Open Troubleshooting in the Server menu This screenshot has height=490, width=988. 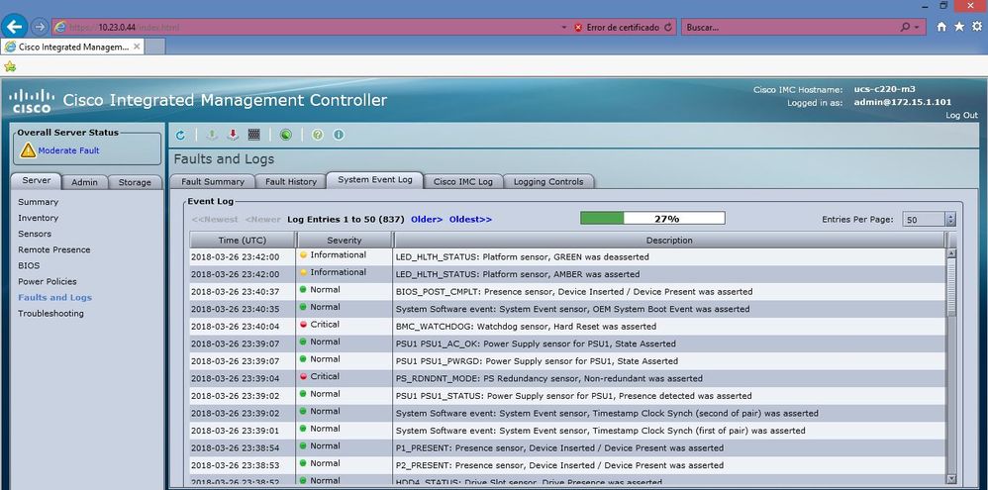(50, 314)
